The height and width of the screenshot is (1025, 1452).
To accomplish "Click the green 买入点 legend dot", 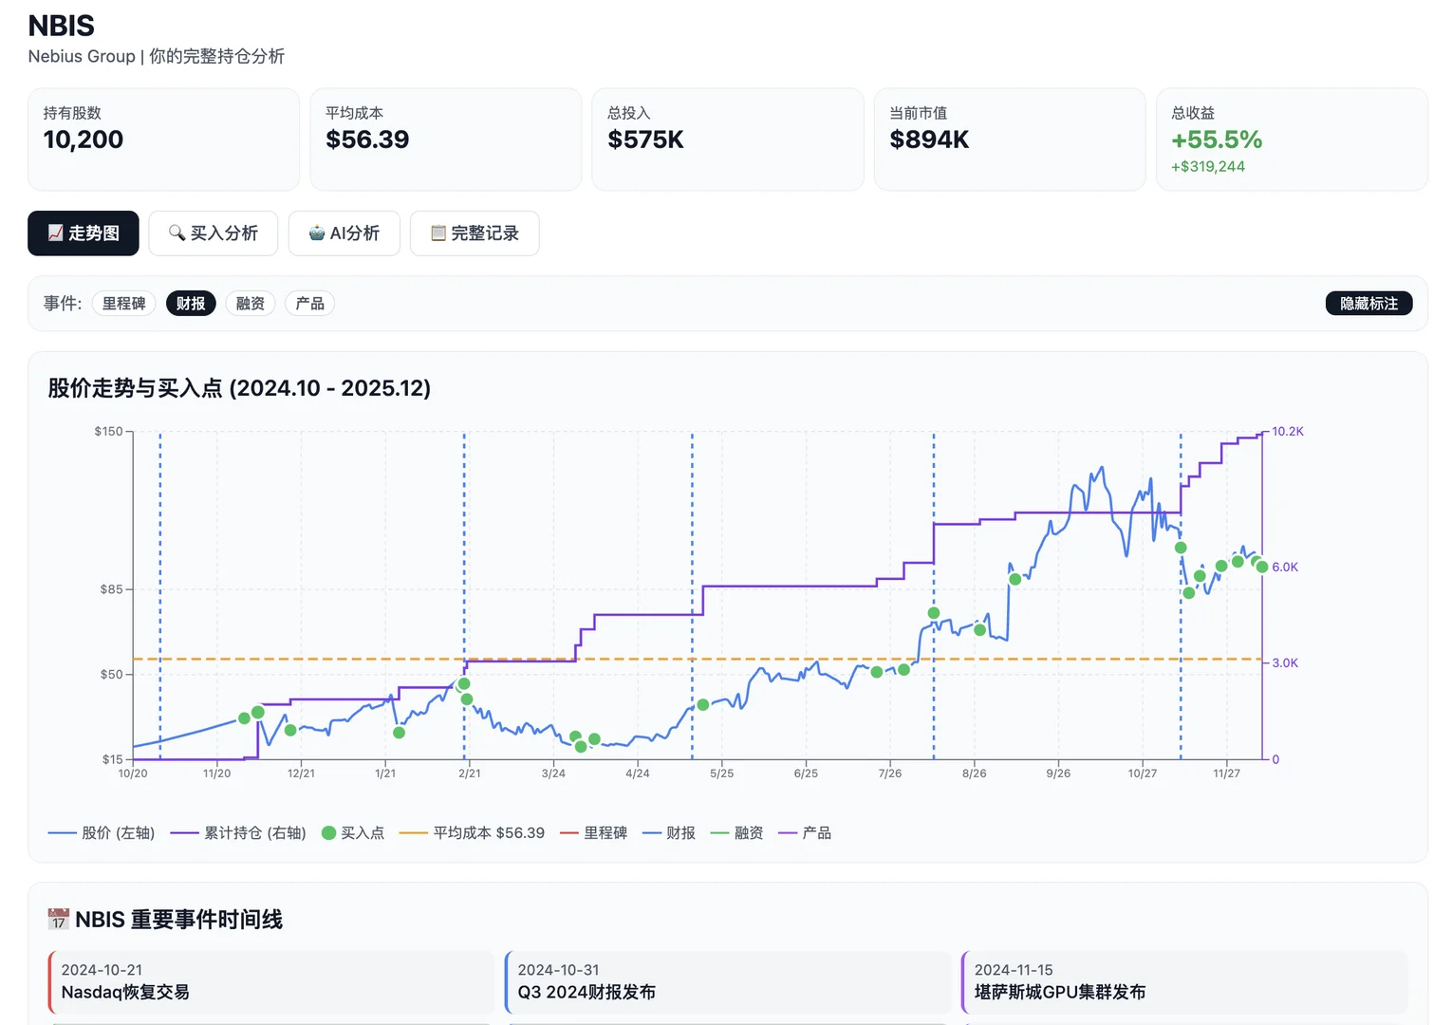I will (x=329, y=833).
